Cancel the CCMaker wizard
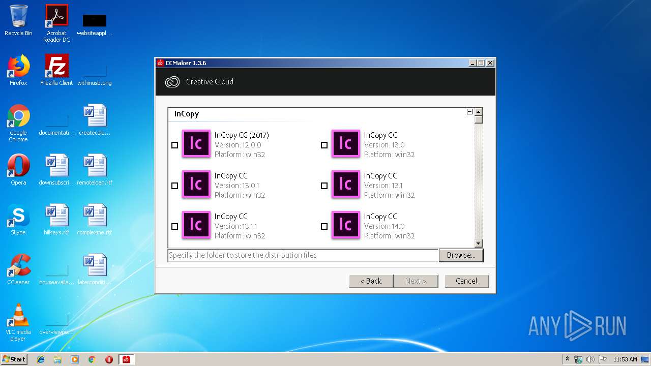 tap(466, 281)
